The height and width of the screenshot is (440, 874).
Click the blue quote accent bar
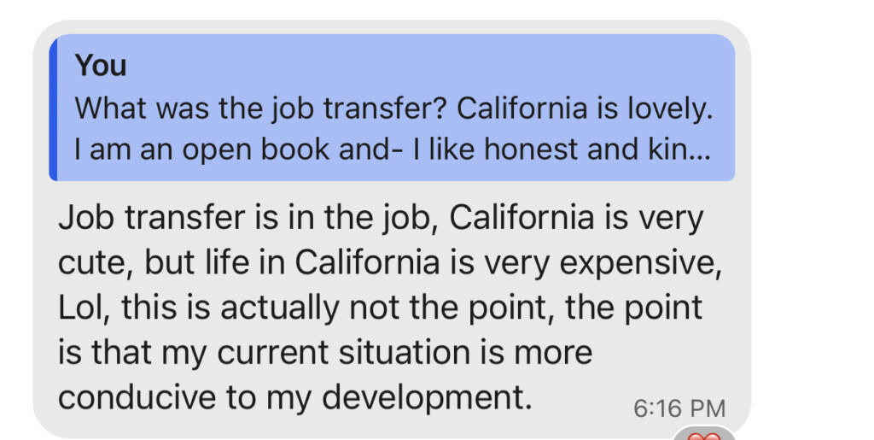(54, 108)
